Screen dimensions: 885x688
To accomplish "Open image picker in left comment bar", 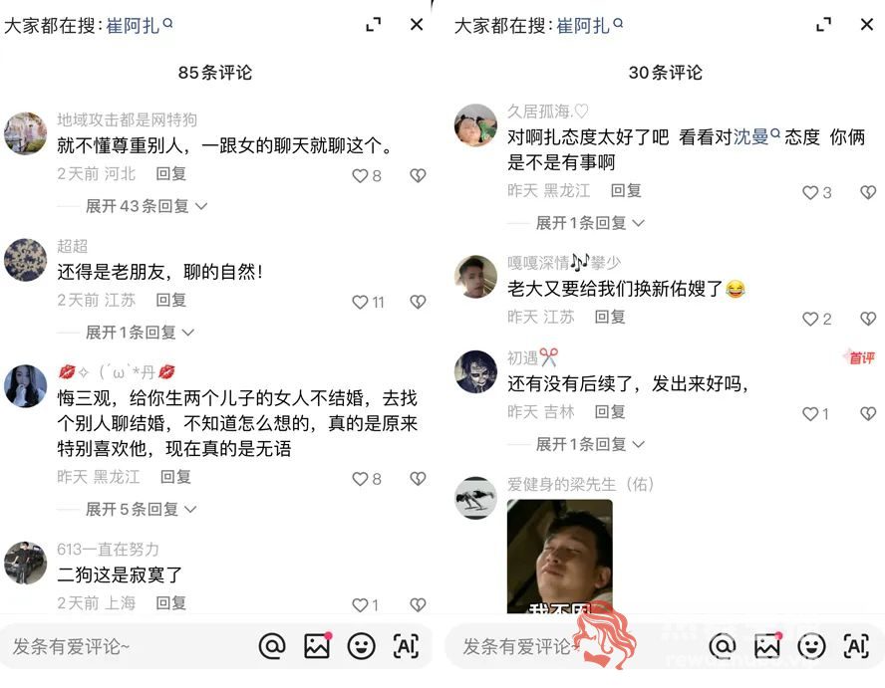I will point(317,646).
